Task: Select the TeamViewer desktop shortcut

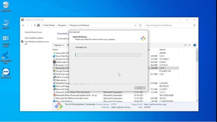Action: (x=6, y=73)
